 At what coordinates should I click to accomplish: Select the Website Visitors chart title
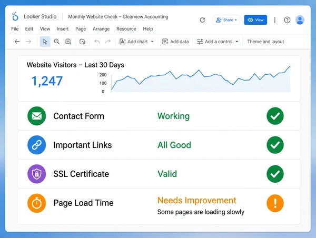(x=75, y=65)
